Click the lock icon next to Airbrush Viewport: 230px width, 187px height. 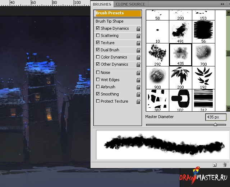[138, 87]
